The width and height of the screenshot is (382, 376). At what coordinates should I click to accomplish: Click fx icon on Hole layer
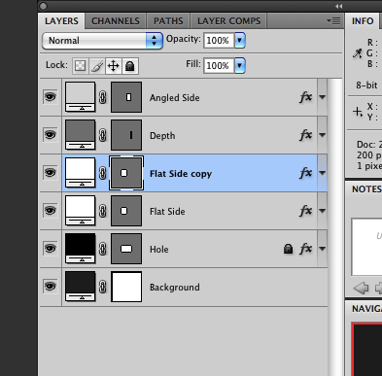pyautogui.click(x=306, y=249)
